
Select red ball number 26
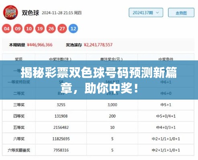(x=51, y=28)
